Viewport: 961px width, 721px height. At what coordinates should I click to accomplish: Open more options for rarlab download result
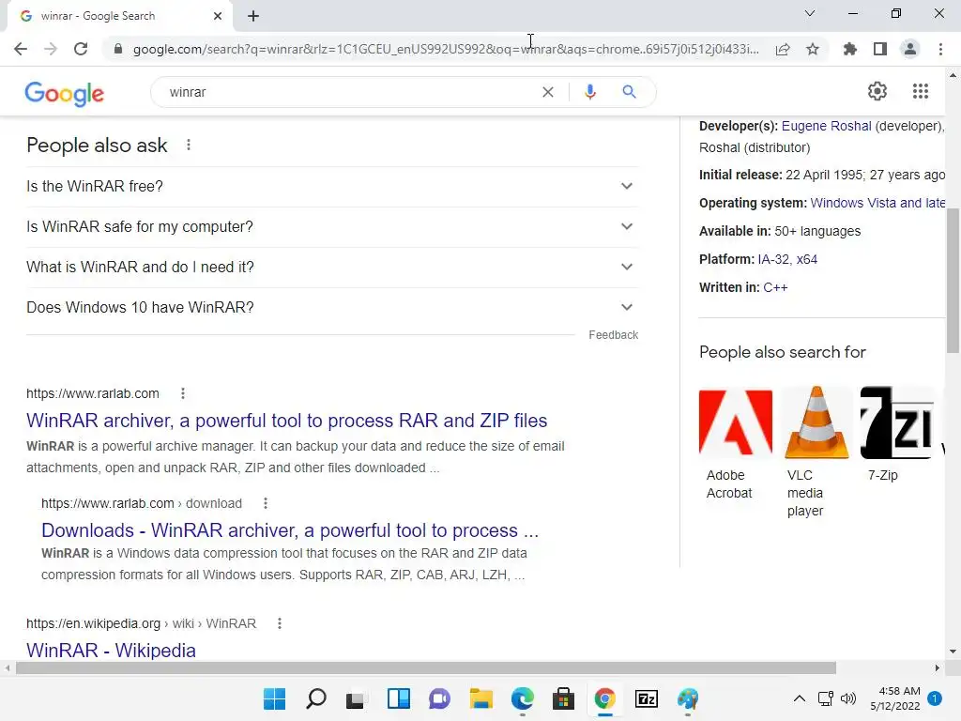(x=266, y=503)
